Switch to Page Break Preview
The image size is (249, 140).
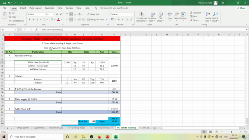tap(217, 132)
